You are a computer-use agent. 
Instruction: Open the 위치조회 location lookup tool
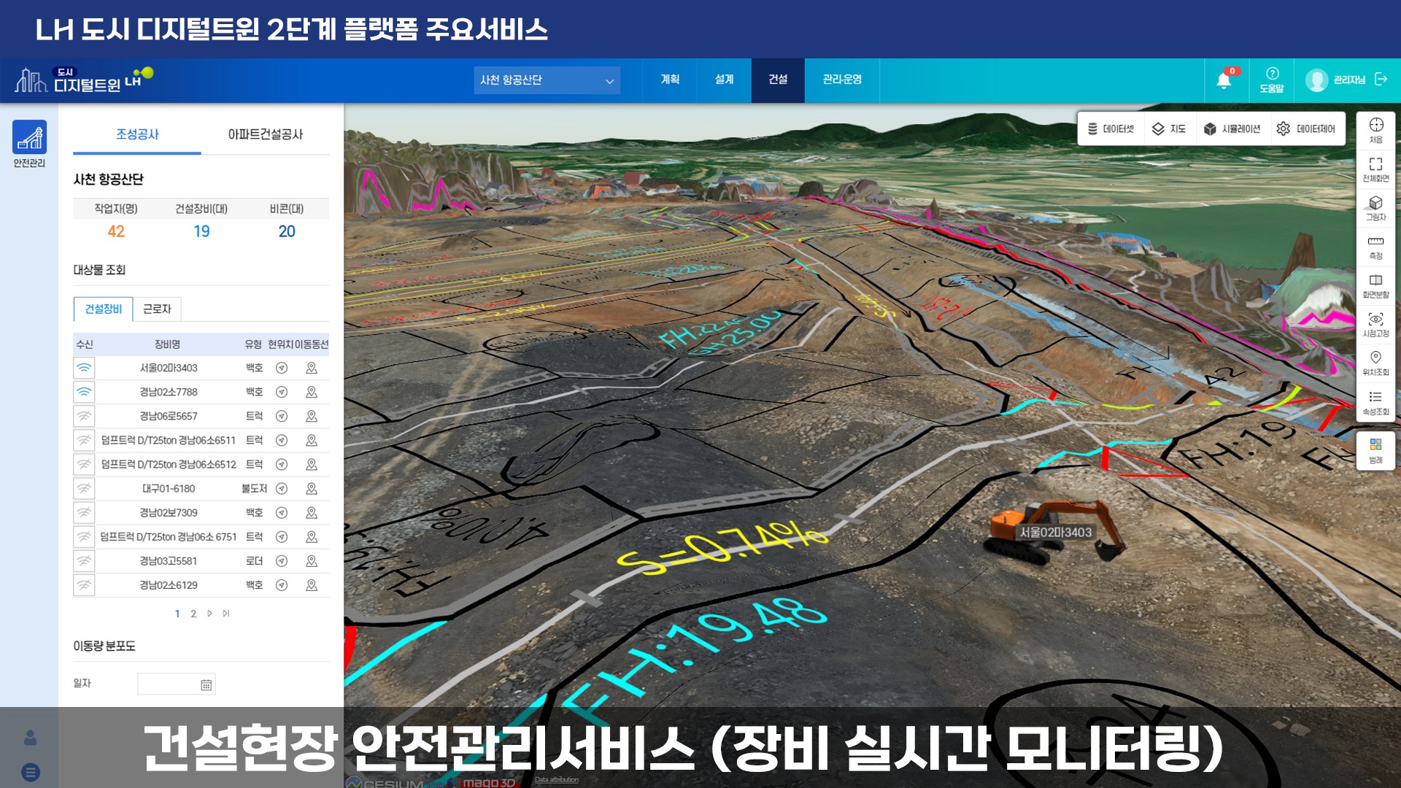click(1375, 363)
